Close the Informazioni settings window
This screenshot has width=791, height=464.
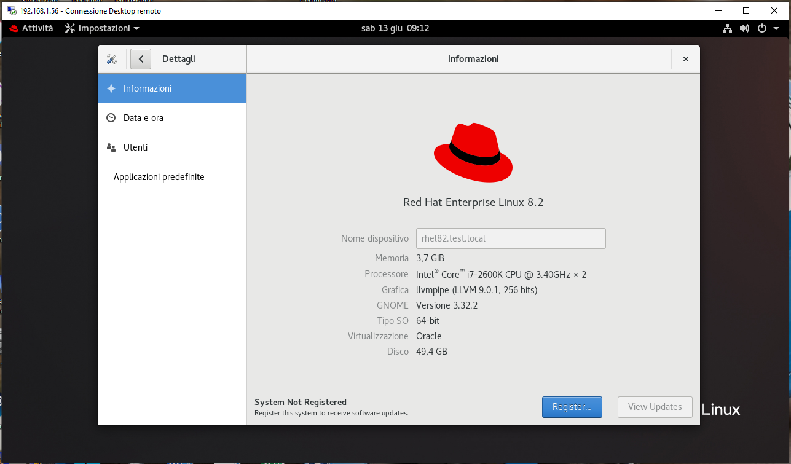685,59
